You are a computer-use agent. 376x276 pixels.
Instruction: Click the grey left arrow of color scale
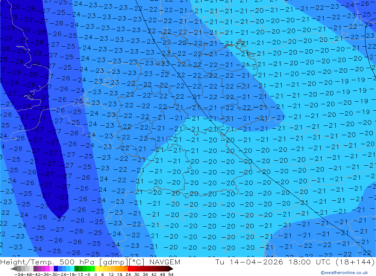coord(14,269)
